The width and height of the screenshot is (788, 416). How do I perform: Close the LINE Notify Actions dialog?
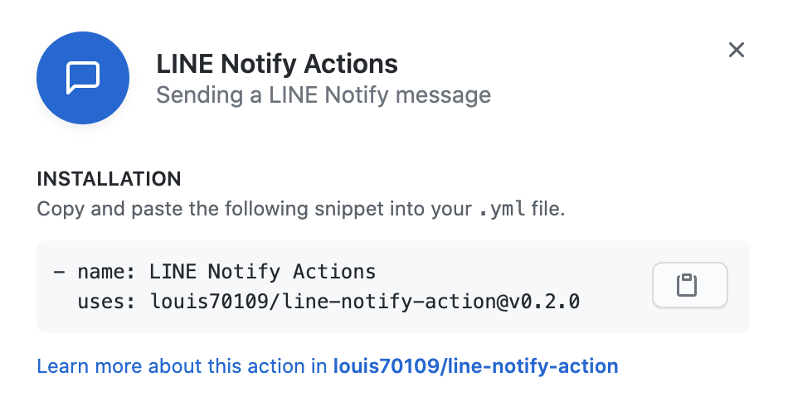click(737, 50)
